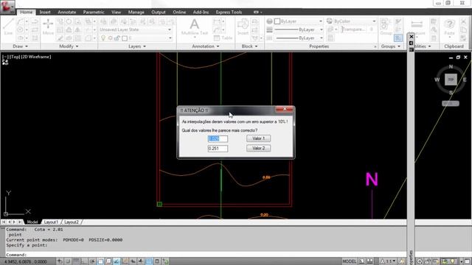
Task: Switch to the Annotate ribbon tab
Action: 67,12
